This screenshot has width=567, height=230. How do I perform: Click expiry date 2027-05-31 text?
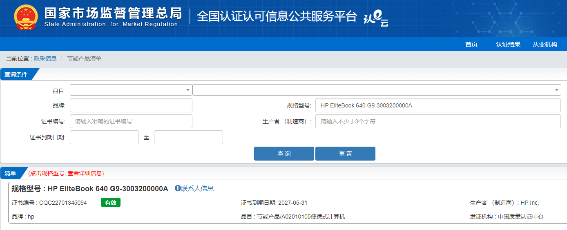tap(292, 203)
